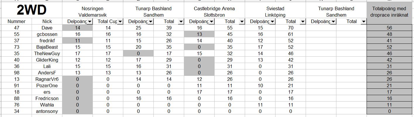Open Tunarp Bashland Total filter dropdown
414x117 pixels.
pos(181,22)
